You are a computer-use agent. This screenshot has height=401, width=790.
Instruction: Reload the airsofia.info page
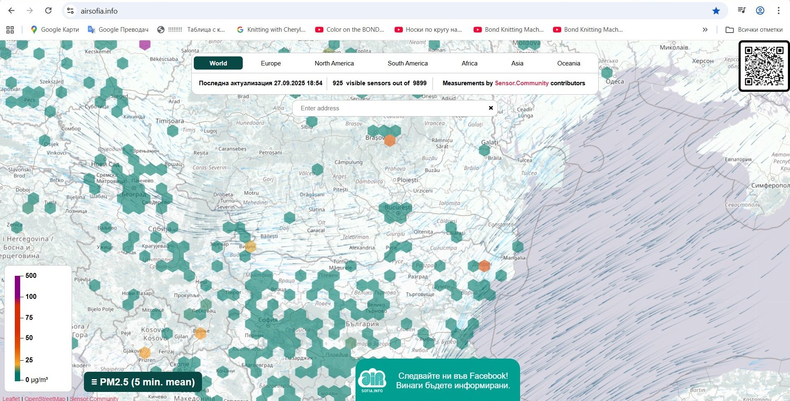pos(48,11)
